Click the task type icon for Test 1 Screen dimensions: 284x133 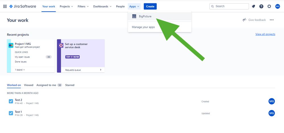tap(11, 113)
